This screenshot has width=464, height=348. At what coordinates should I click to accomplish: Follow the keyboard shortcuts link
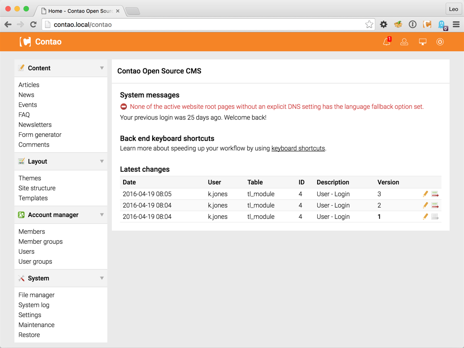298,148
